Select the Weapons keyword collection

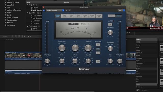click(10, 23)
